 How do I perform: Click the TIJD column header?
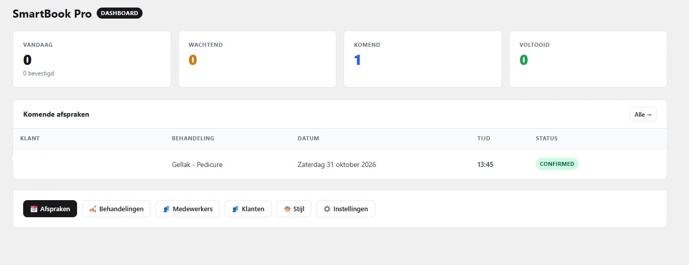(484, 138)
